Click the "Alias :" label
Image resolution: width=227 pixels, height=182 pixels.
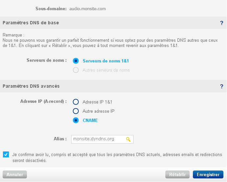click(60, 139)
